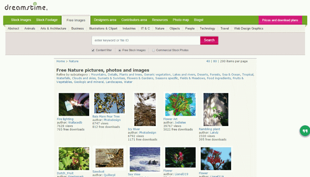Open the Dutch_Fruit thumbnail

[74, 159]
